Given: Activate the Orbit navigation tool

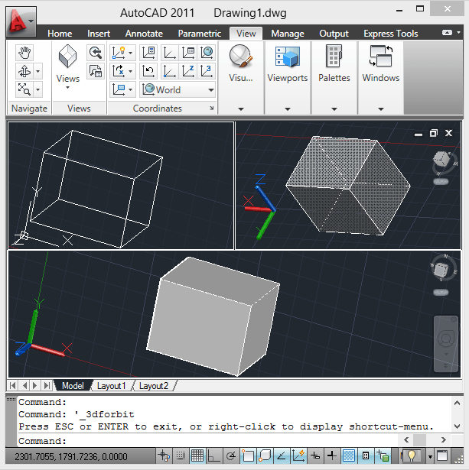Looking at the screenshot, I should coord(24,71).
